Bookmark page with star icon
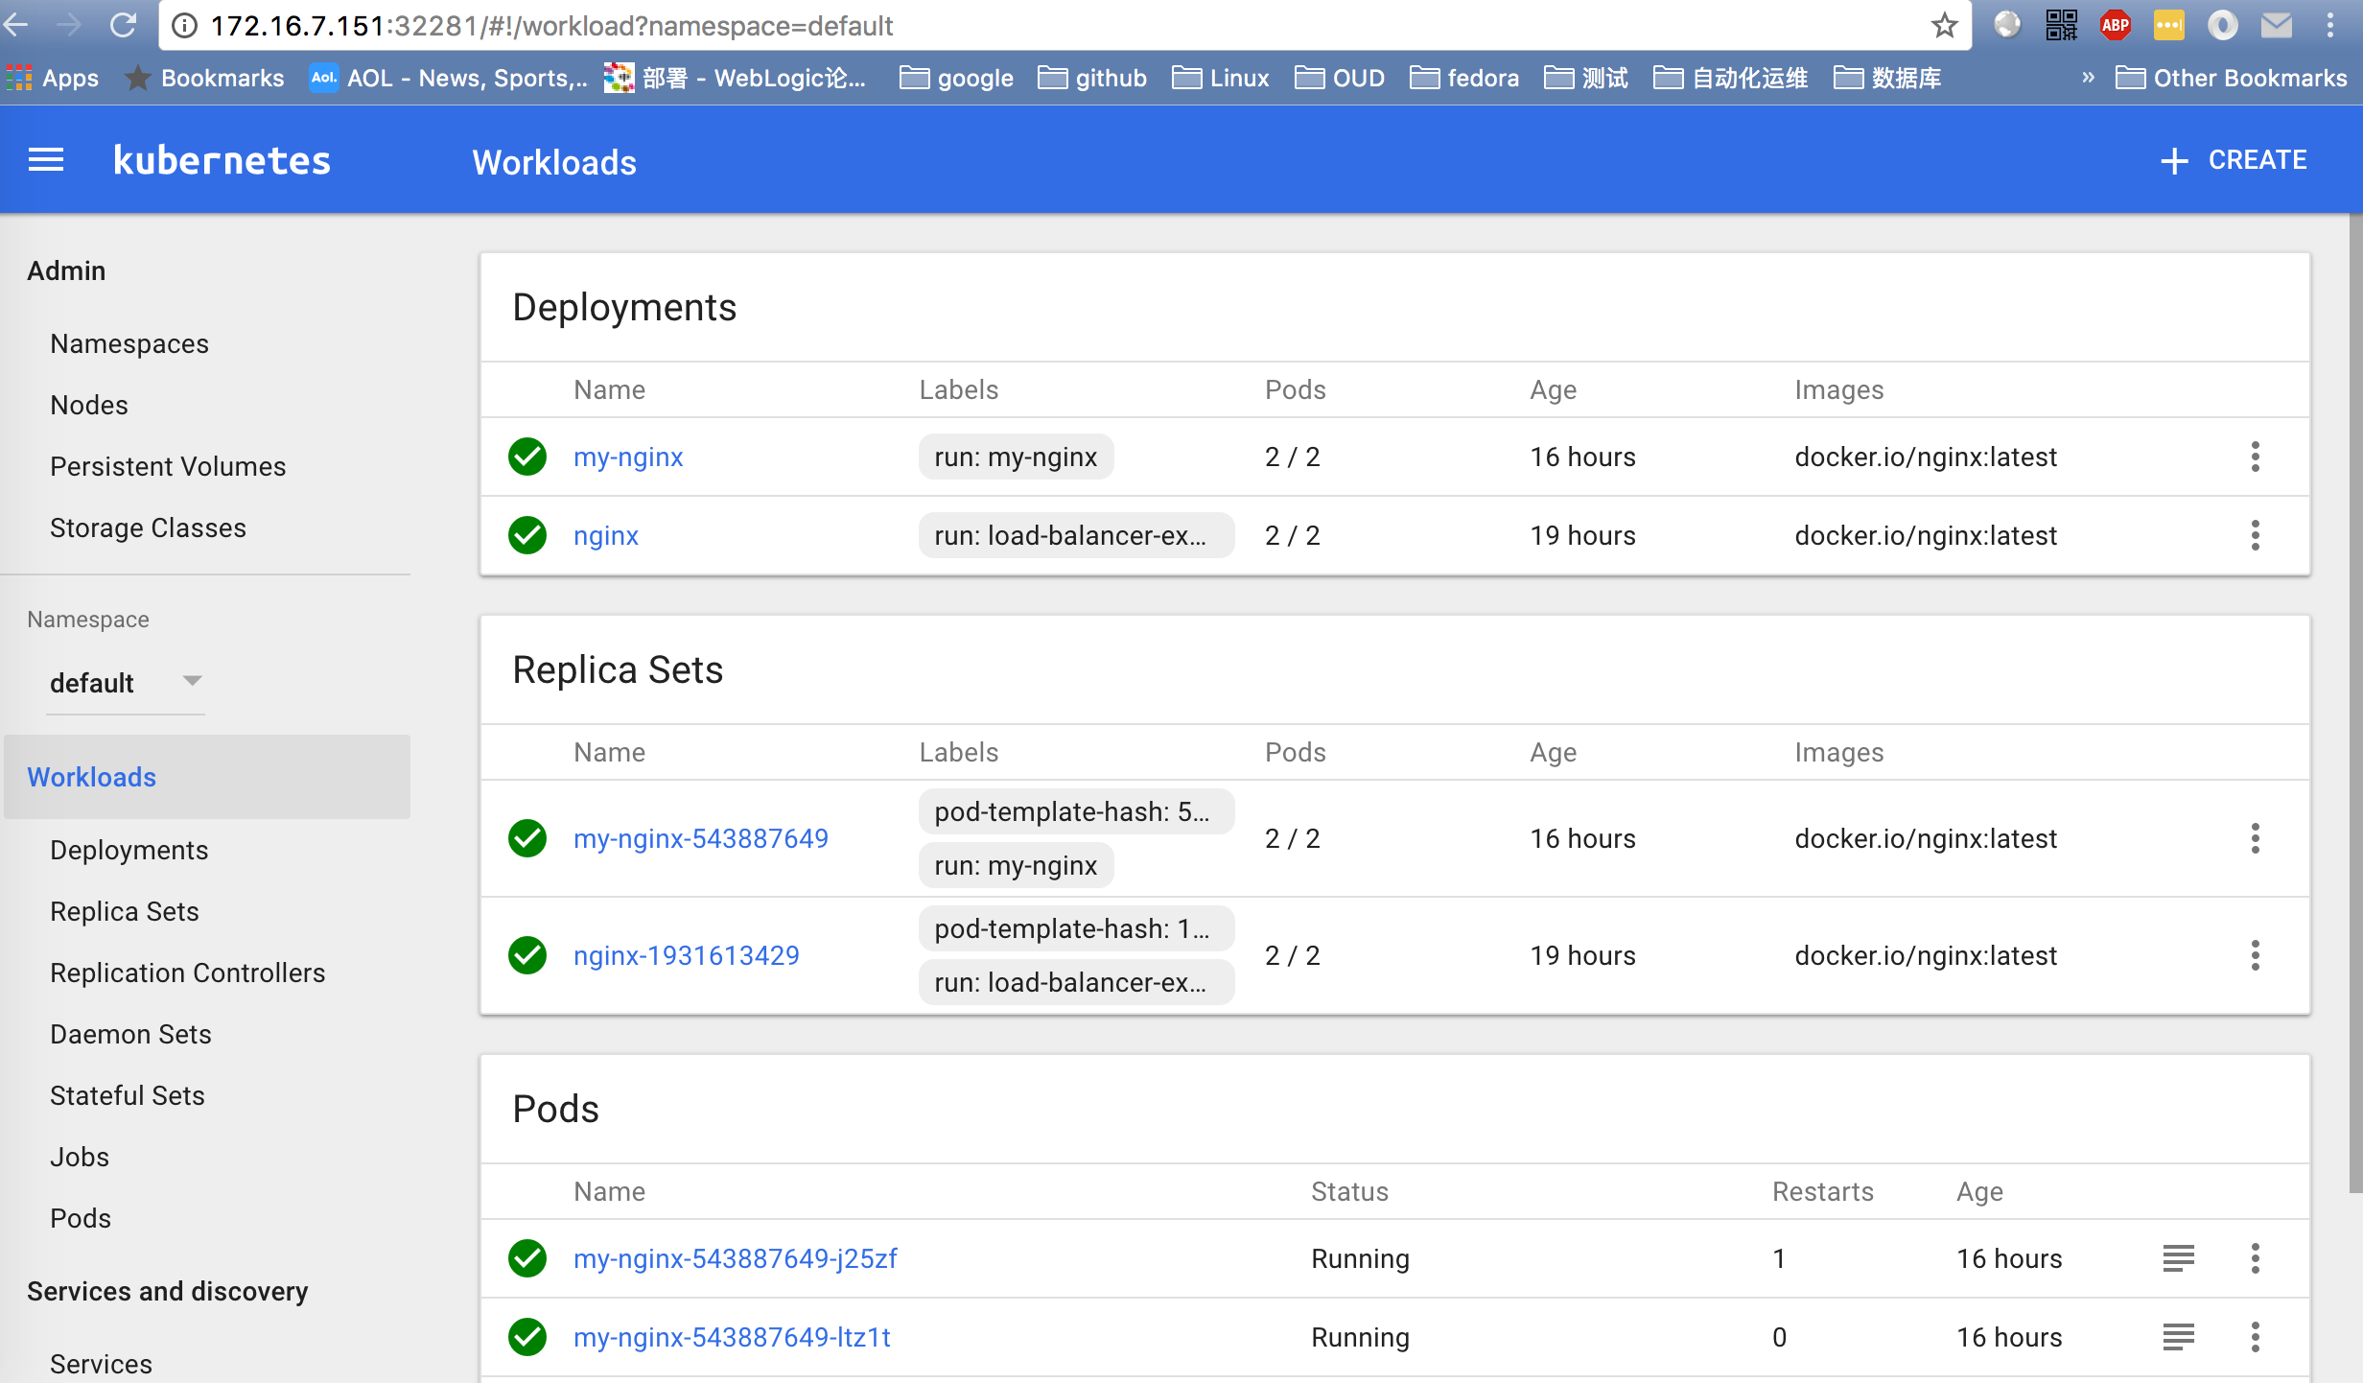 coord(1944,26)
